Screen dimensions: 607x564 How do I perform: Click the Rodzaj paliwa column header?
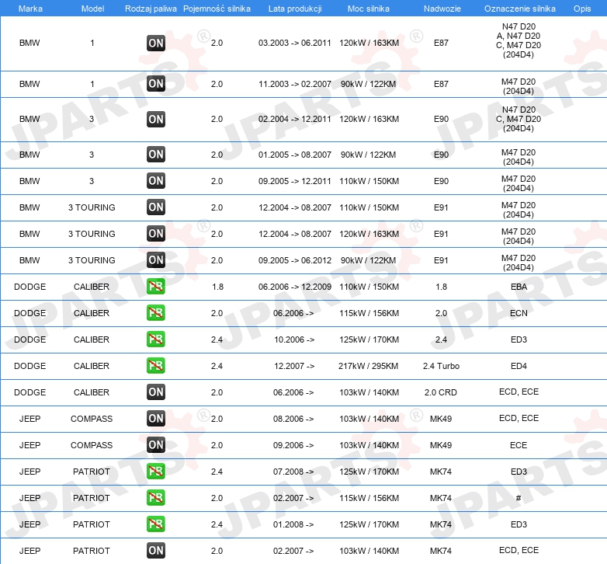pos(151,9)
